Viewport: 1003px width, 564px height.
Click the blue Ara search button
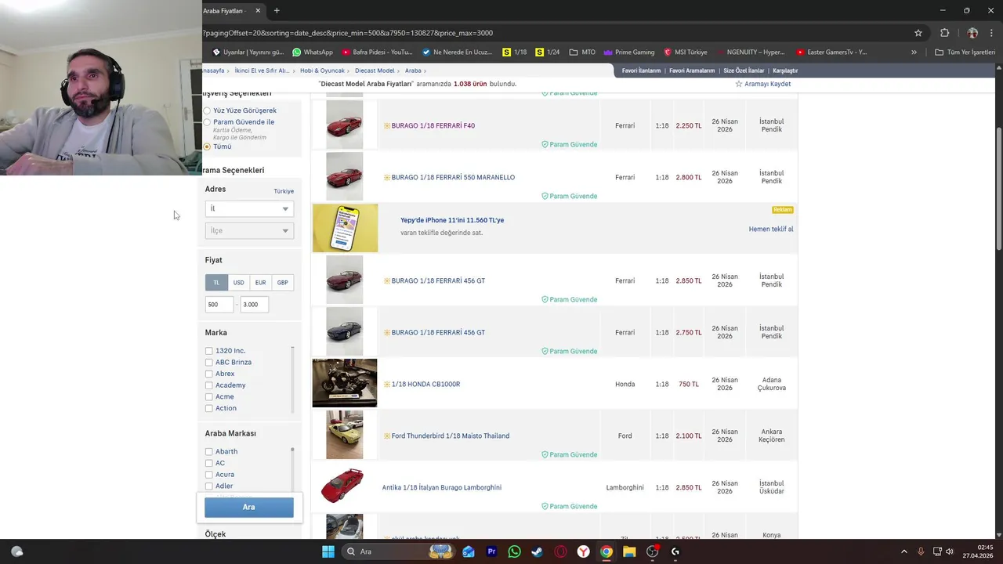coord(249,507)
